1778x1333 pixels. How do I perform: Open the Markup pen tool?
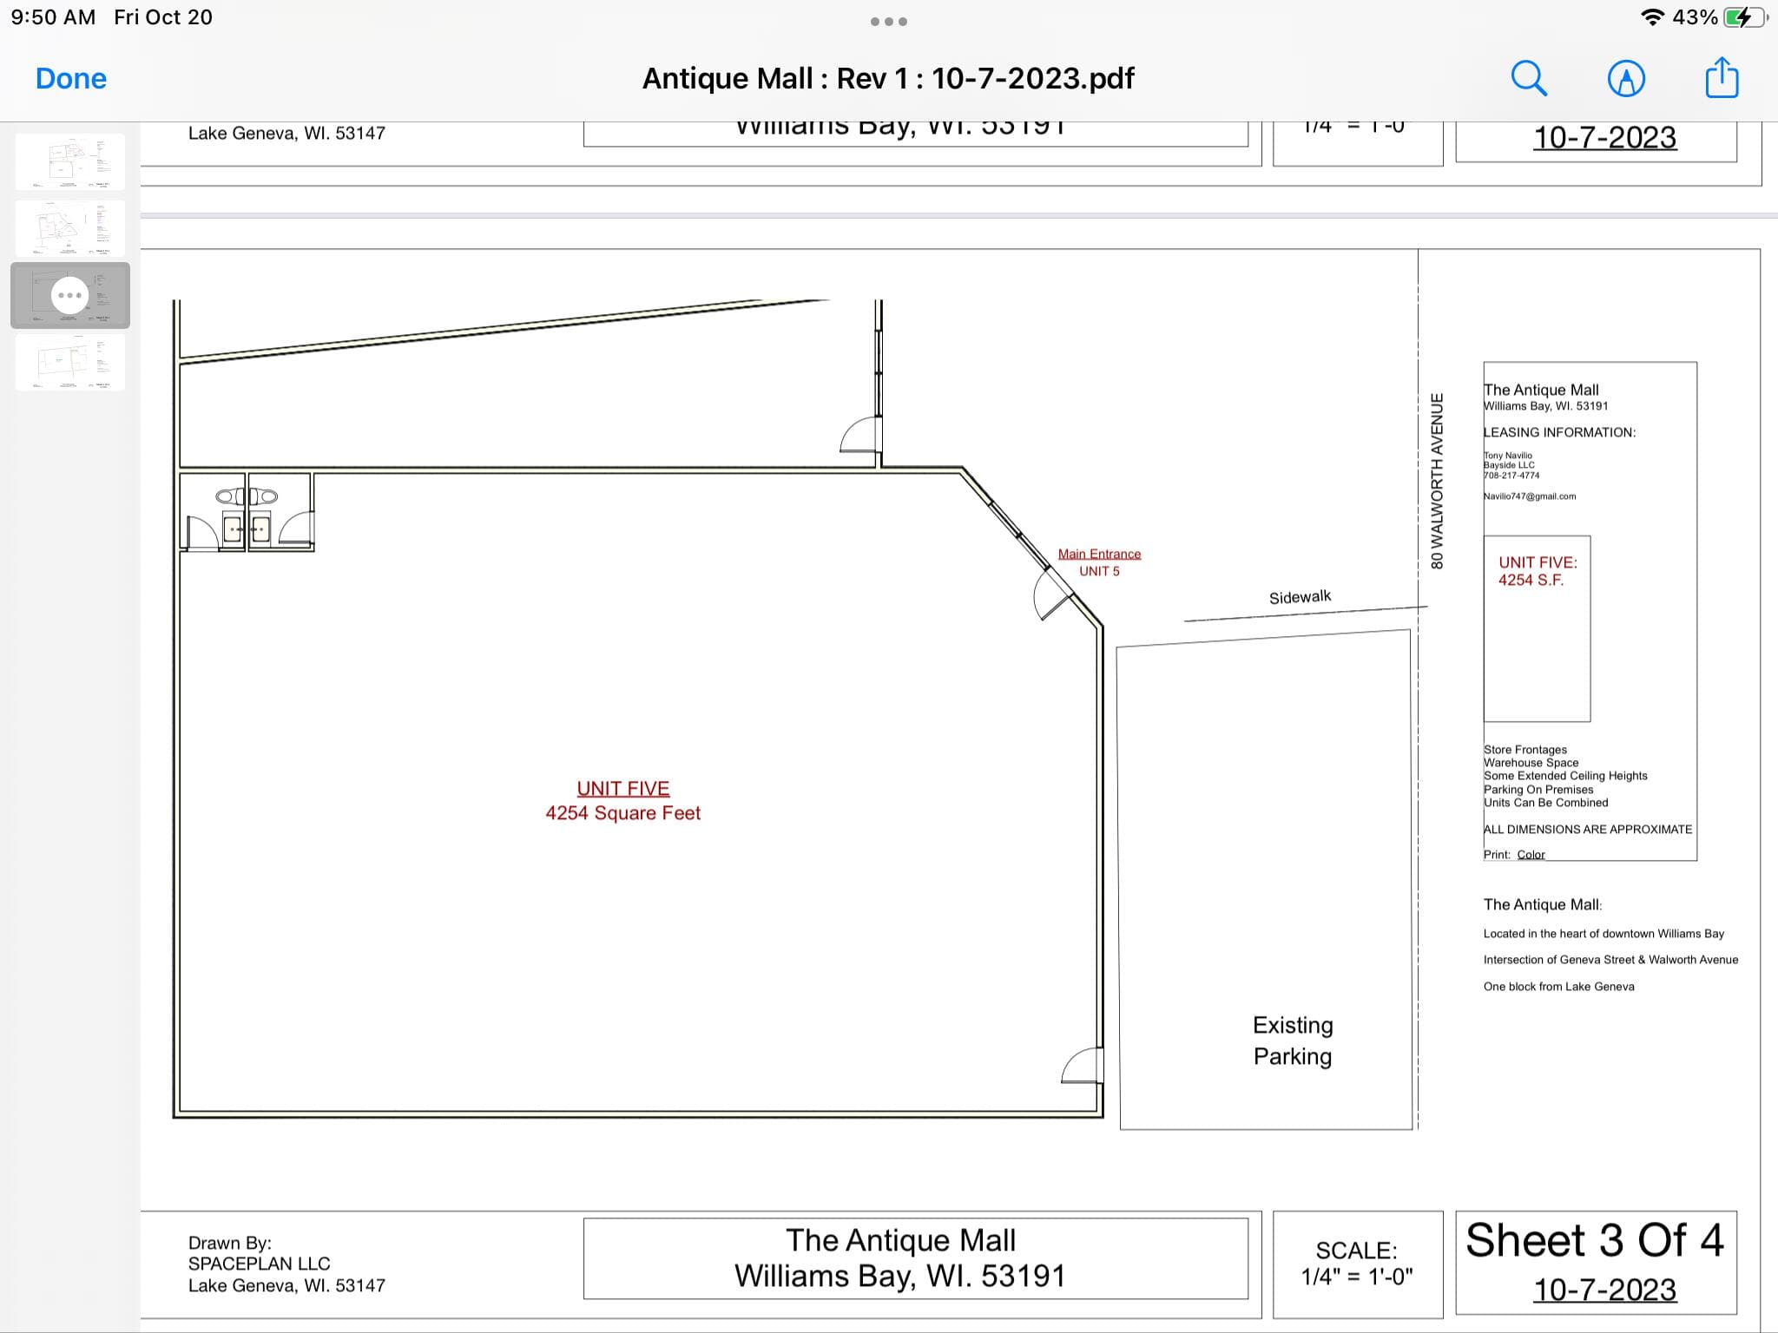pos(1626,78)
